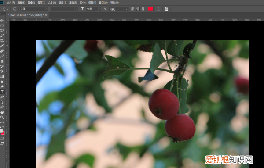Open the font family dropdown

pos(34,9)
